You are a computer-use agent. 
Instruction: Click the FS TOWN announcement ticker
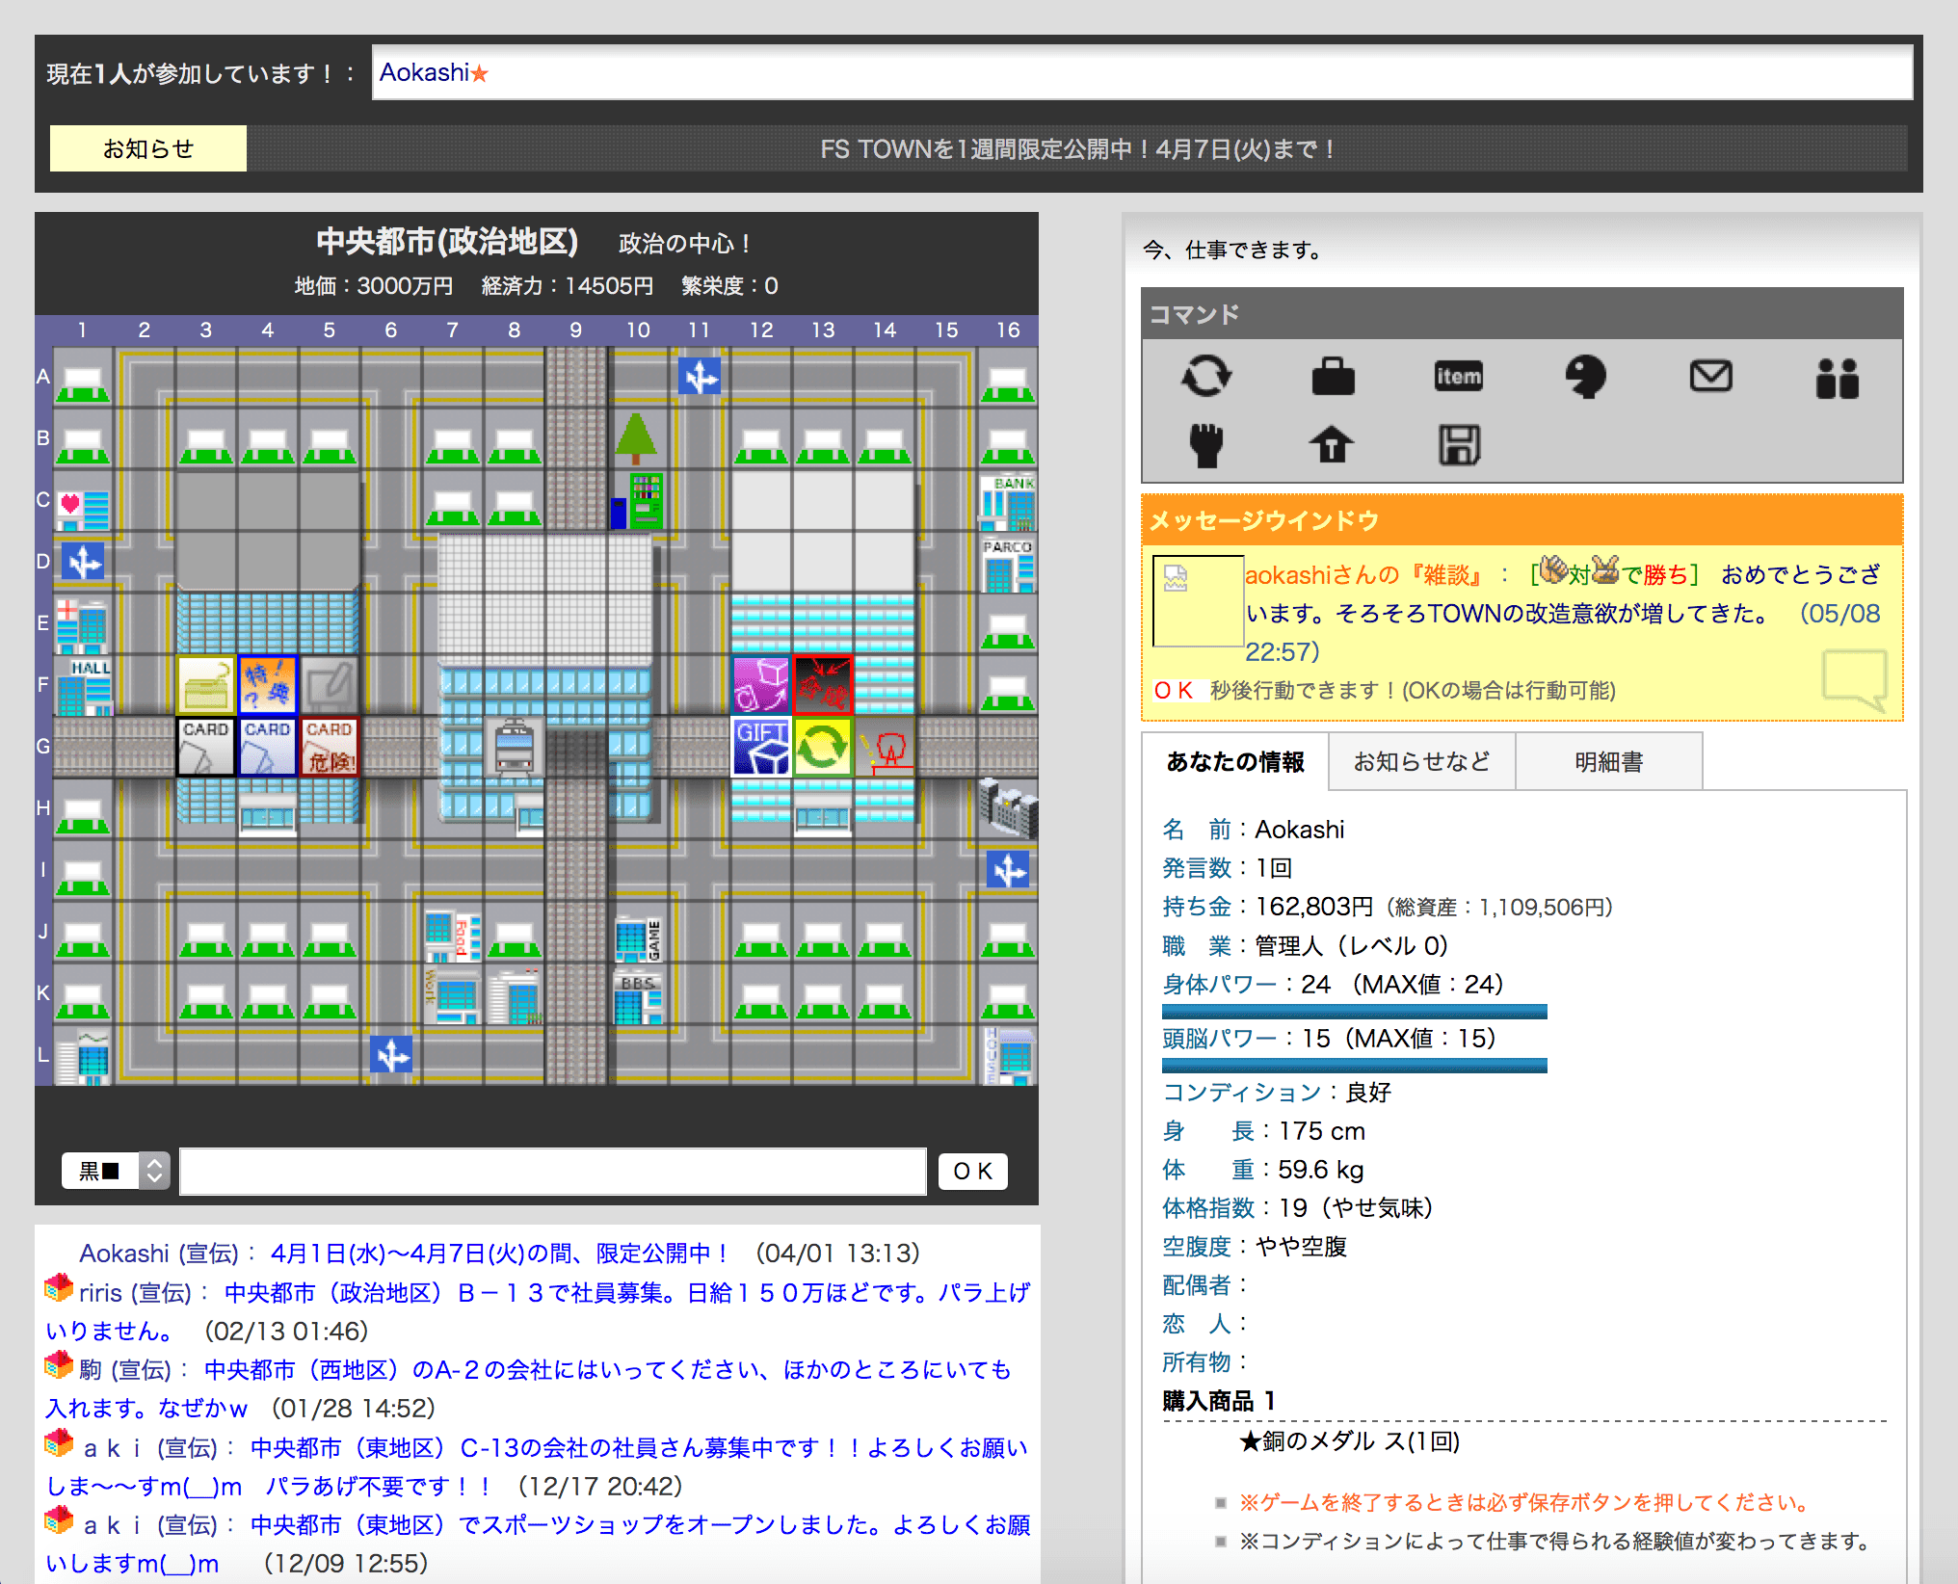tap(1077, 148)
